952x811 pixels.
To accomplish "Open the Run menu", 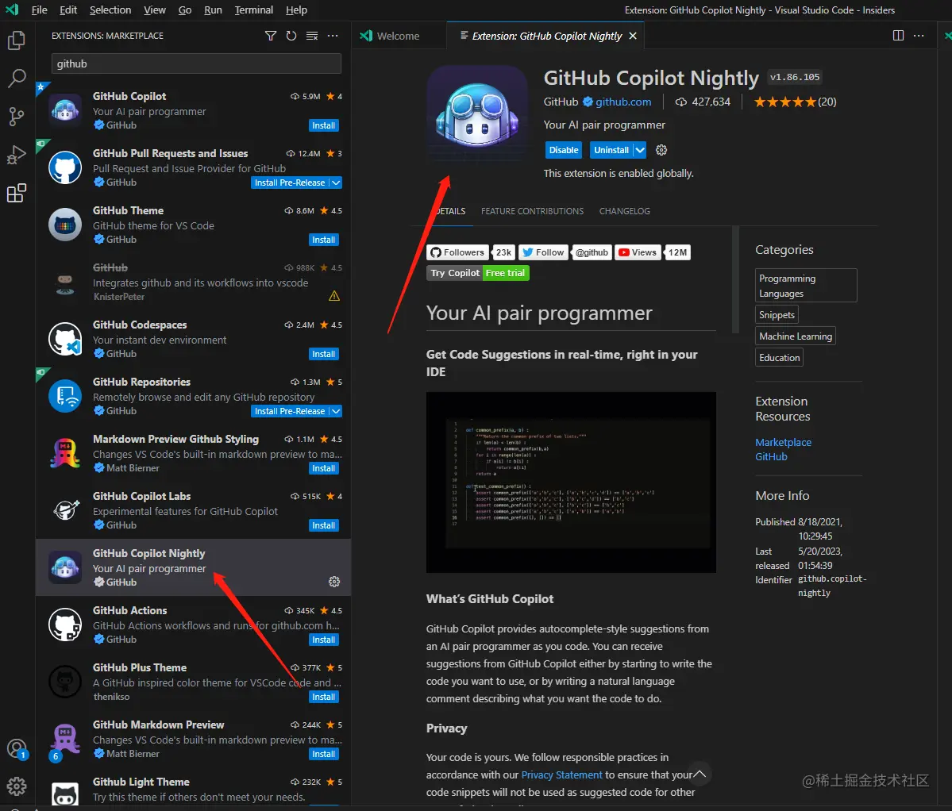I will point(213,10).
